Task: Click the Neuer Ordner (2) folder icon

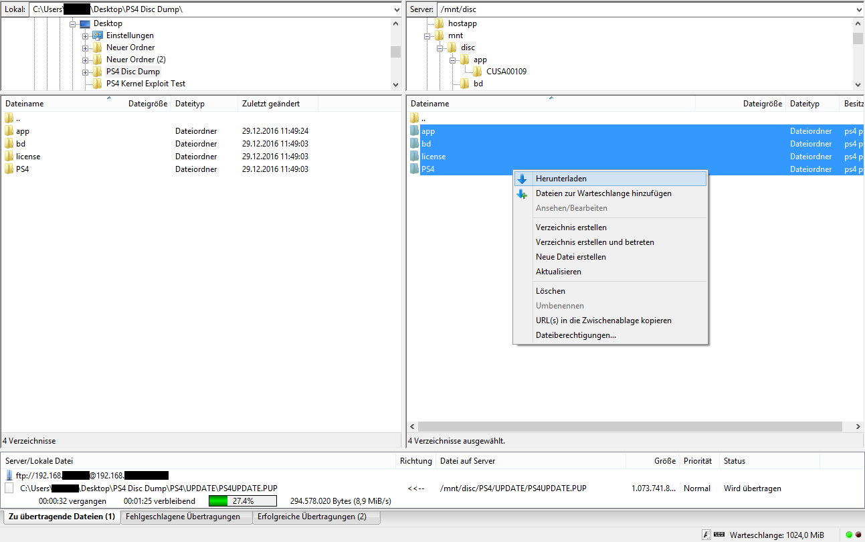Action: pyautogui.click(x=98, y=60)
